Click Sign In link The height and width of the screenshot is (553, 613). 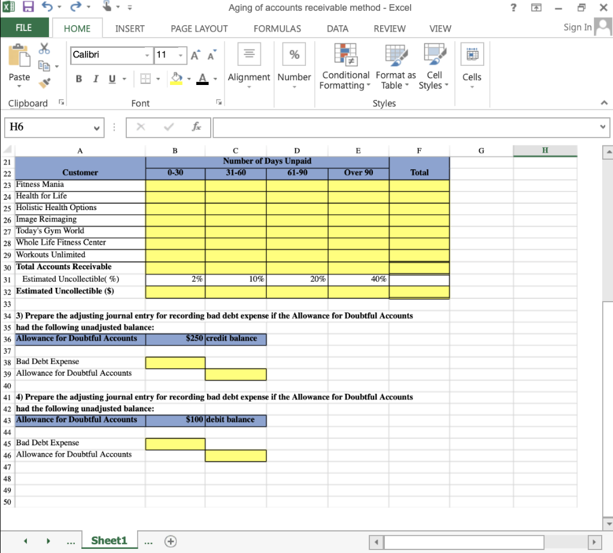pos(578,28)
